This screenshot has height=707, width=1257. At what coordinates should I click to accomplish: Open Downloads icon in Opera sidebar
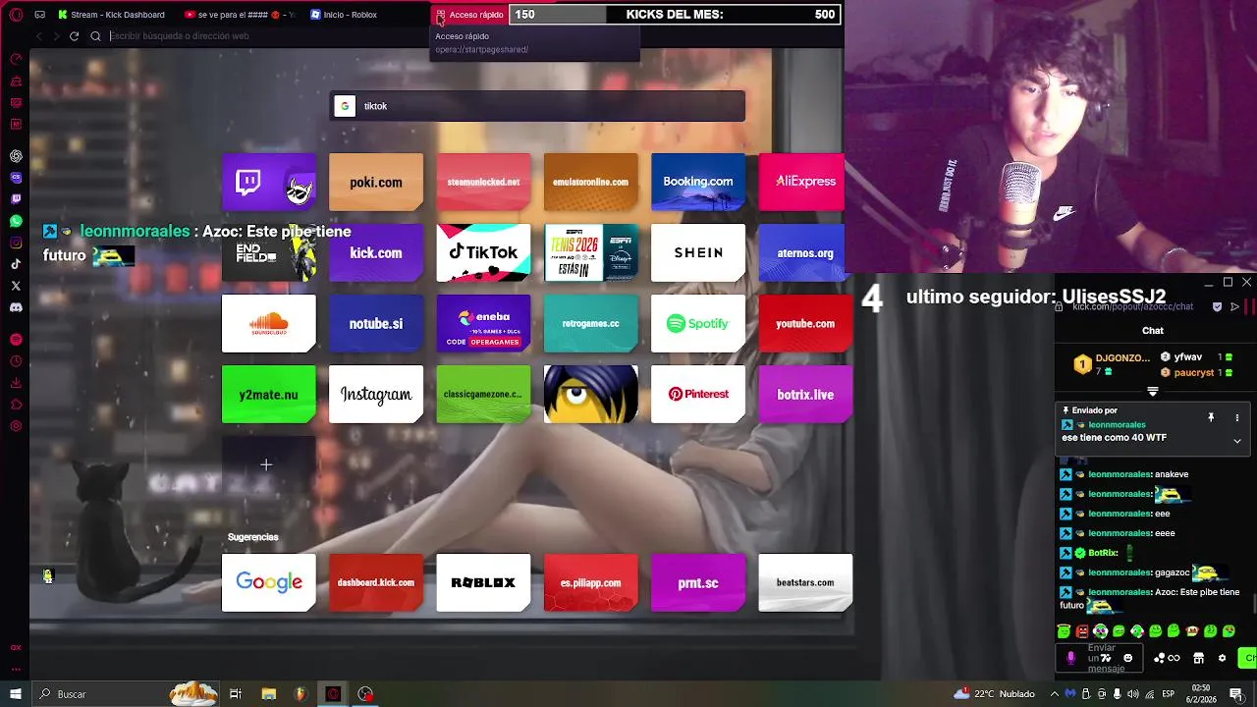coord(16,383)
